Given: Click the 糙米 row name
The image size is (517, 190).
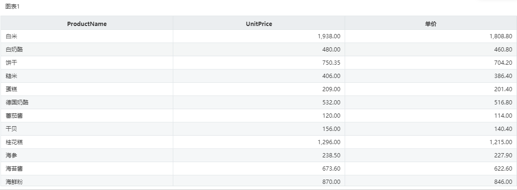Looking at the screenshot, I should pos(11,76).
